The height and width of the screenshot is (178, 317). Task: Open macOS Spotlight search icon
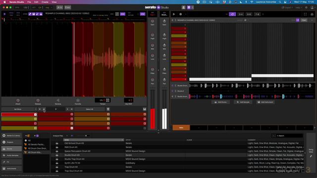tap(280, 2)
